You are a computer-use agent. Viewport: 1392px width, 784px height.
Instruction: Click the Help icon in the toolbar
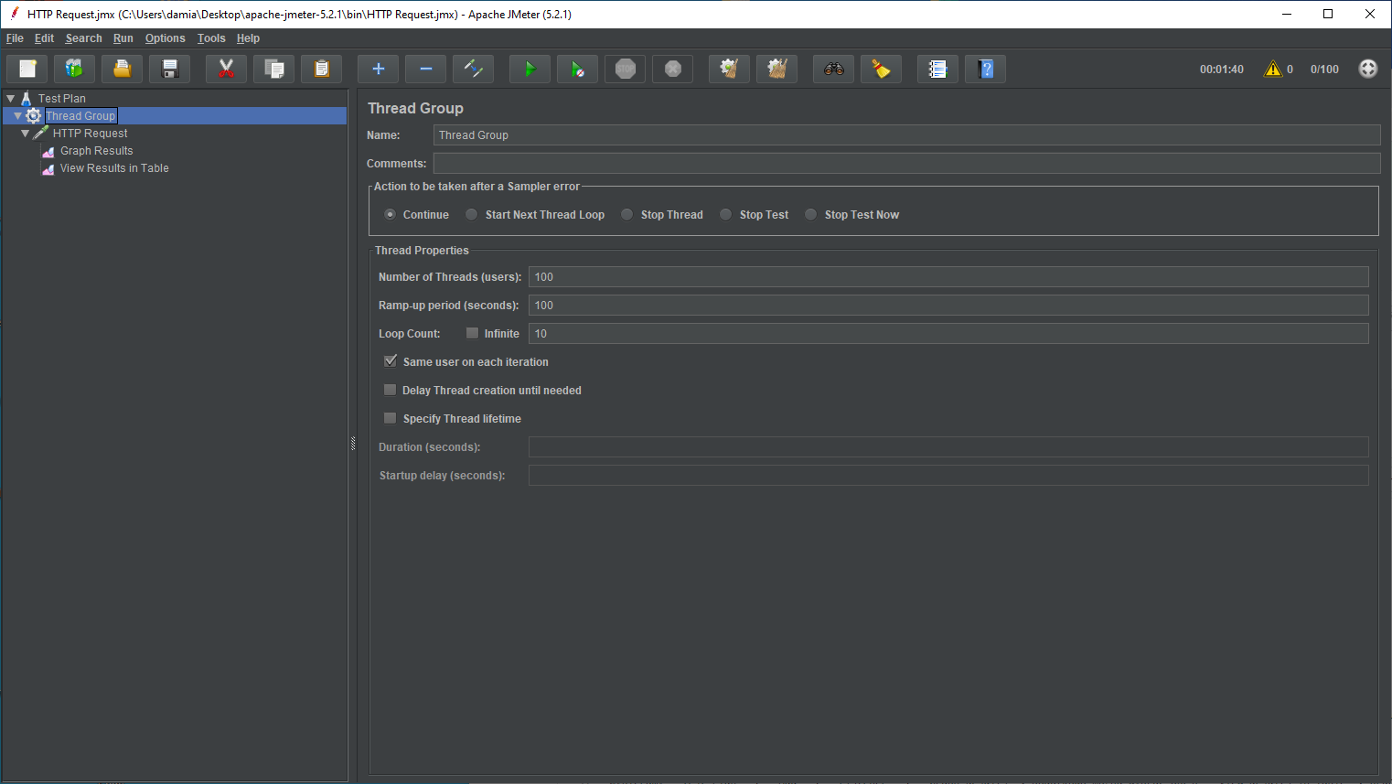pyautogui.click(x=985, y=69)
